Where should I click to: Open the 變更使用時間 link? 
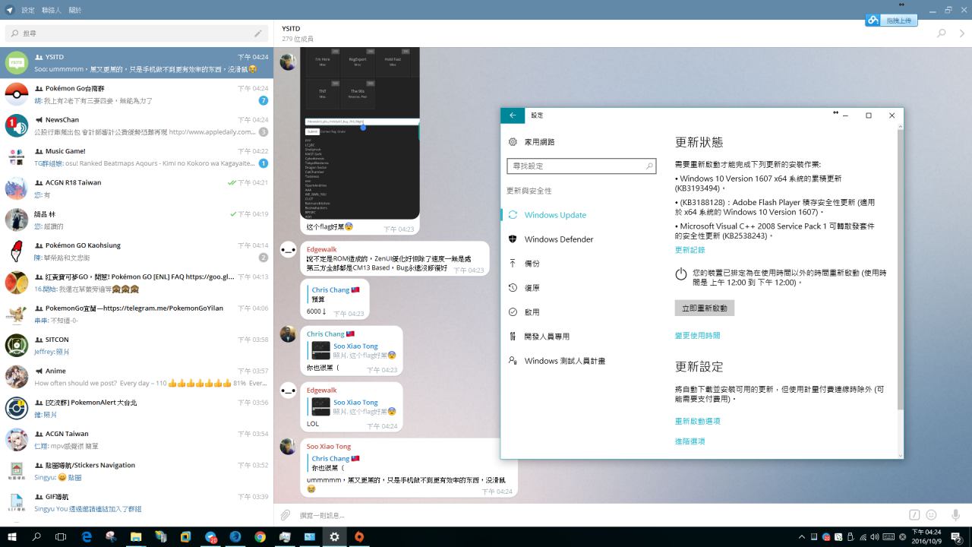[697, 335]
